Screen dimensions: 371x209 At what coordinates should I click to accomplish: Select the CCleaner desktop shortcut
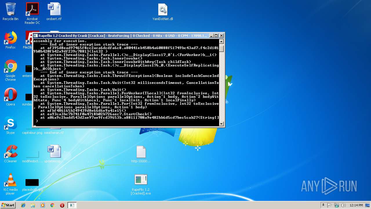10,154
